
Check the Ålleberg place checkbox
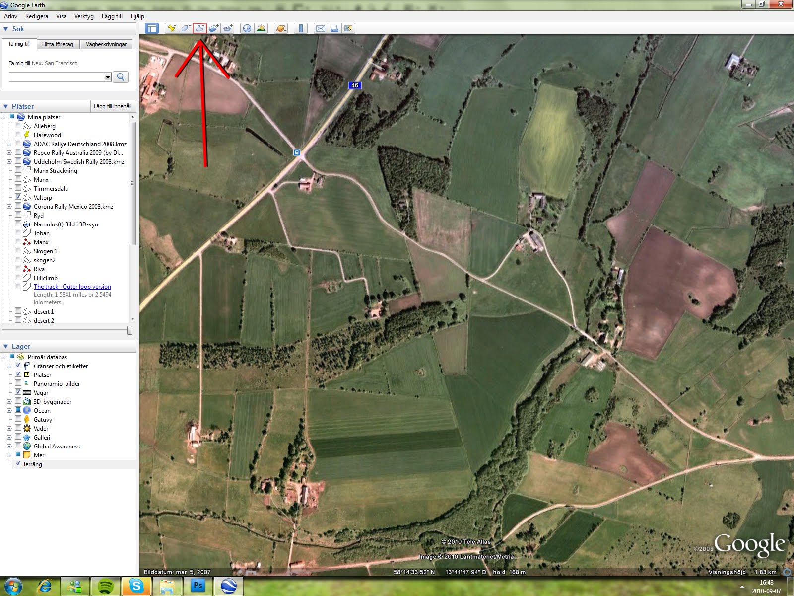[x=18, y=126]
